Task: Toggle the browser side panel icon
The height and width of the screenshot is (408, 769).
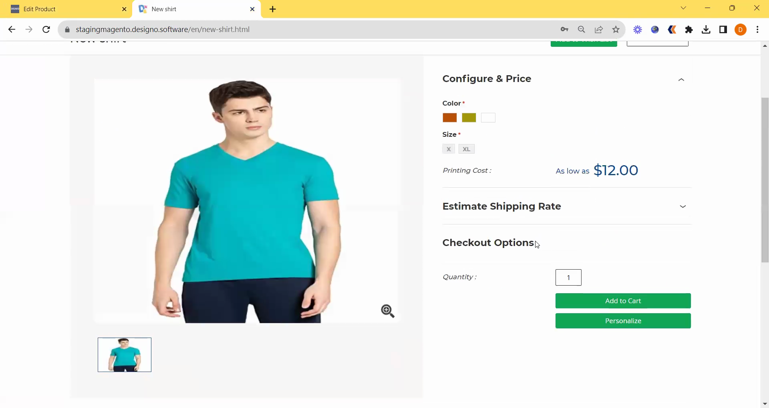Action: pos(723,29)
